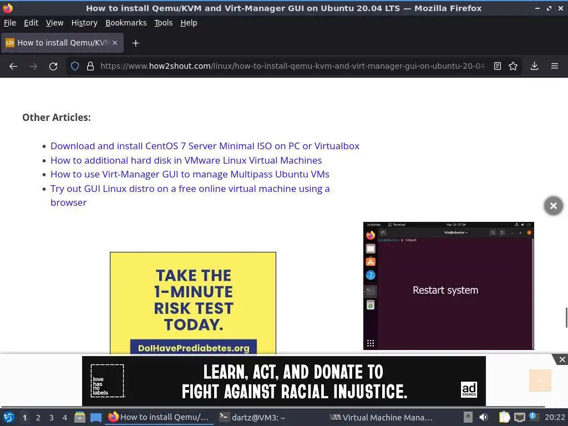Viewport: 568px width, 426px height.
Task: Open the Edit menu
Action: (31, 23)
